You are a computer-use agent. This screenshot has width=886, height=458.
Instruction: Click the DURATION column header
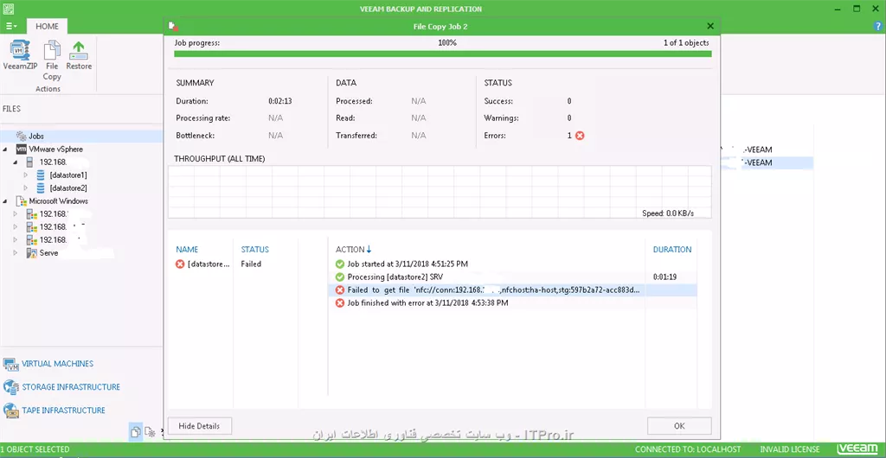click(x=671, y=249)
